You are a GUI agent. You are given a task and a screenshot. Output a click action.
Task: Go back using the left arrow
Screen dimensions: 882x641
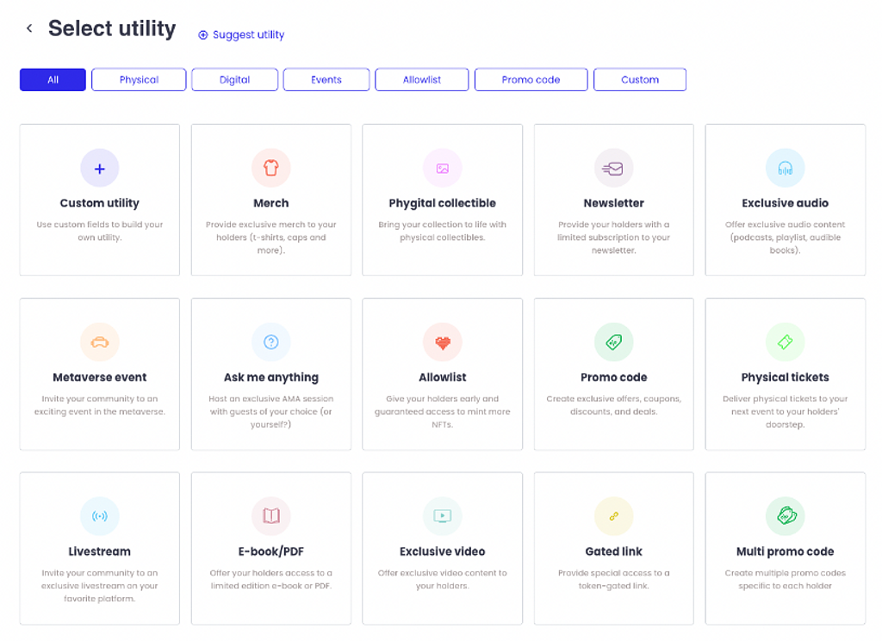[x=29, y=28]
